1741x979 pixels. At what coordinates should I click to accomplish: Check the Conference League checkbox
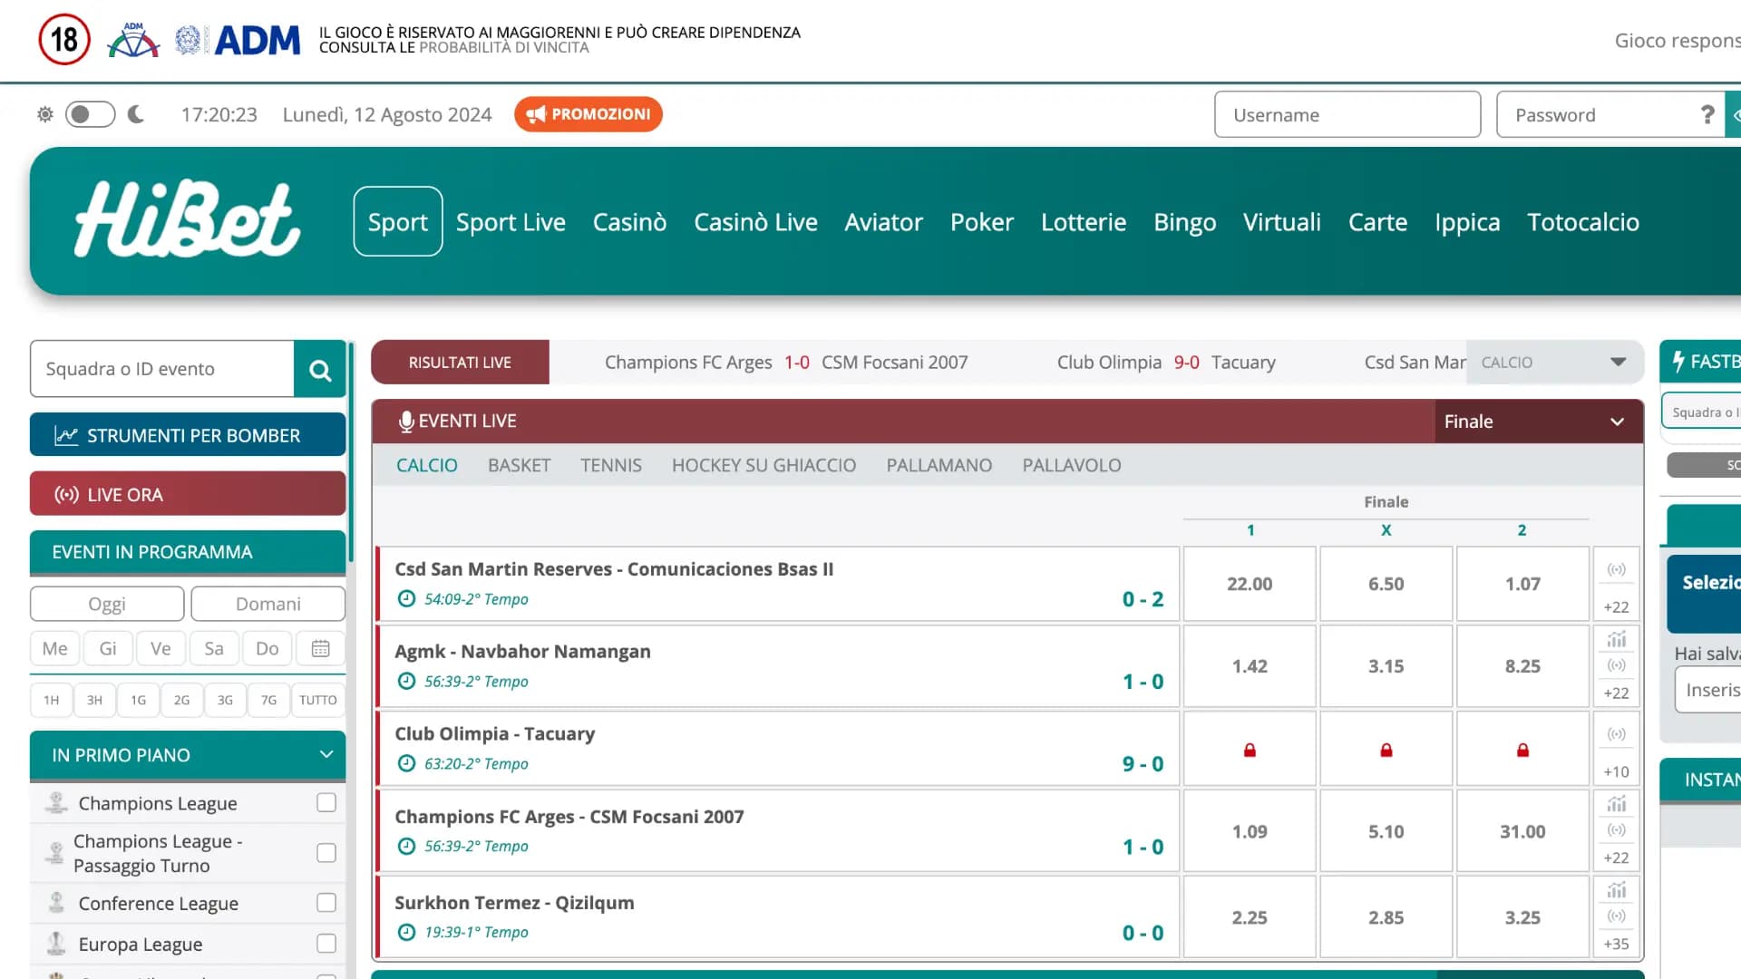click(326, 903)
